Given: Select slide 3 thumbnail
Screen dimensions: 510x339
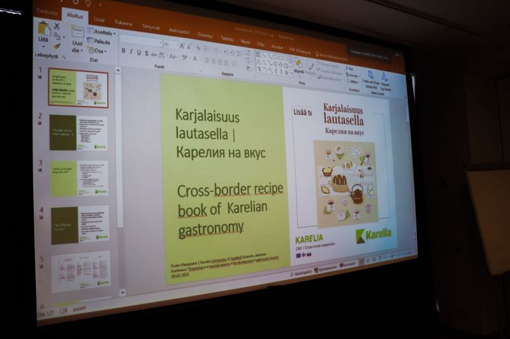Looking at the screenshot, I should point(79,179).
